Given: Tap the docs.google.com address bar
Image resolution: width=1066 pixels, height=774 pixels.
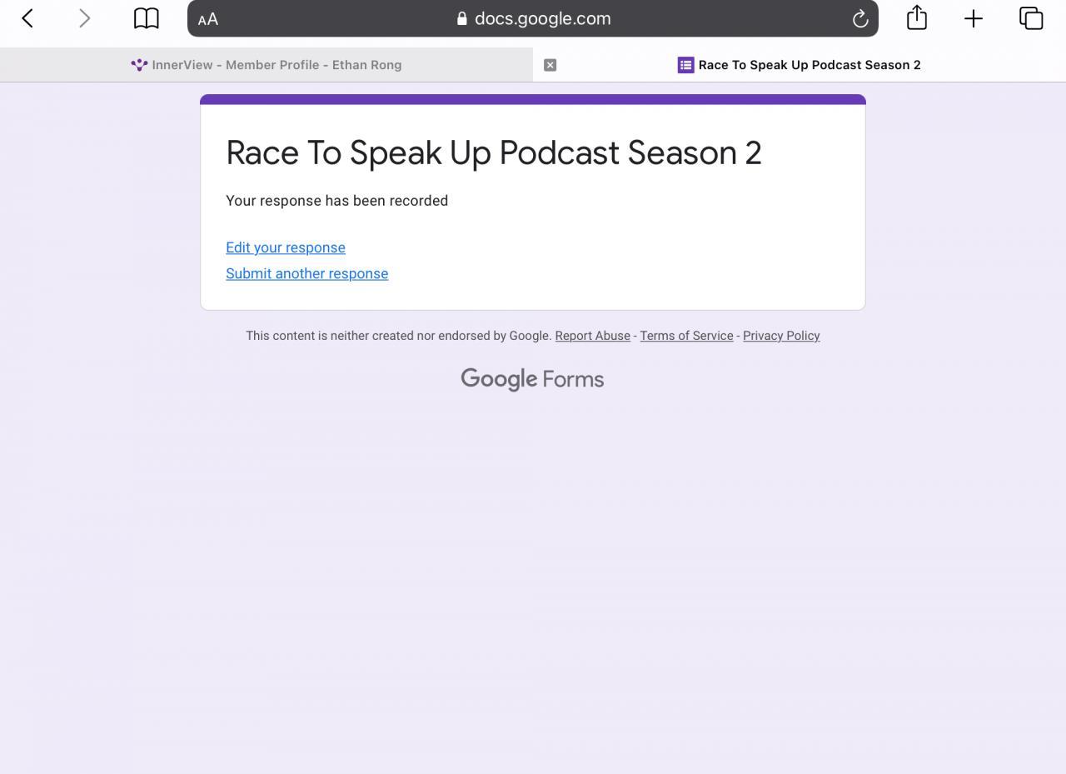Looking at the screenshot, I should click(x=533, y=18).
